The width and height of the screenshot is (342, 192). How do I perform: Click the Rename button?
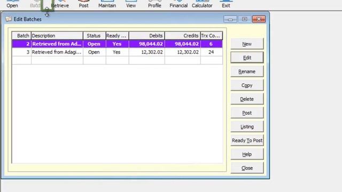[x=247, y=71]
